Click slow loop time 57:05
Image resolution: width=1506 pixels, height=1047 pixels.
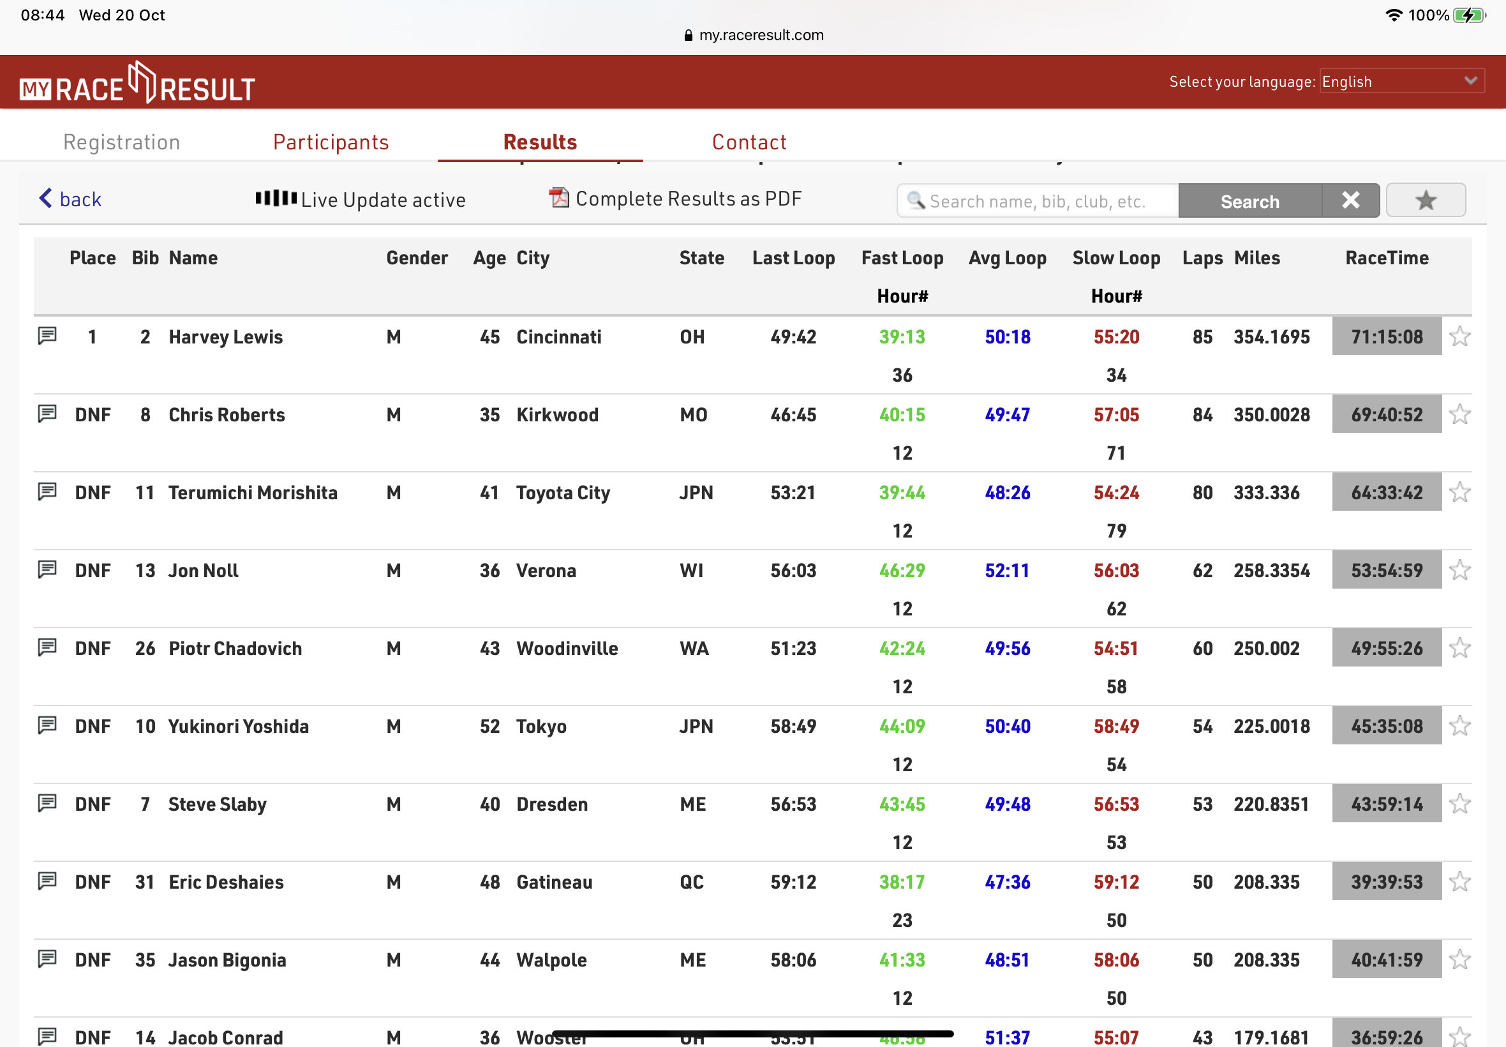point(1116,414)
